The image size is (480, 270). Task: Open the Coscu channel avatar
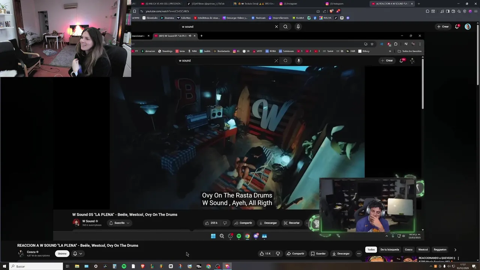point(21,253)
